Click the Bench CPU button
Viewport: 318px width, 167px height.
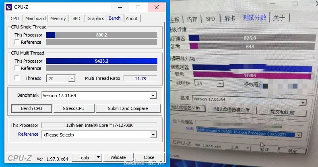(32, 108)
